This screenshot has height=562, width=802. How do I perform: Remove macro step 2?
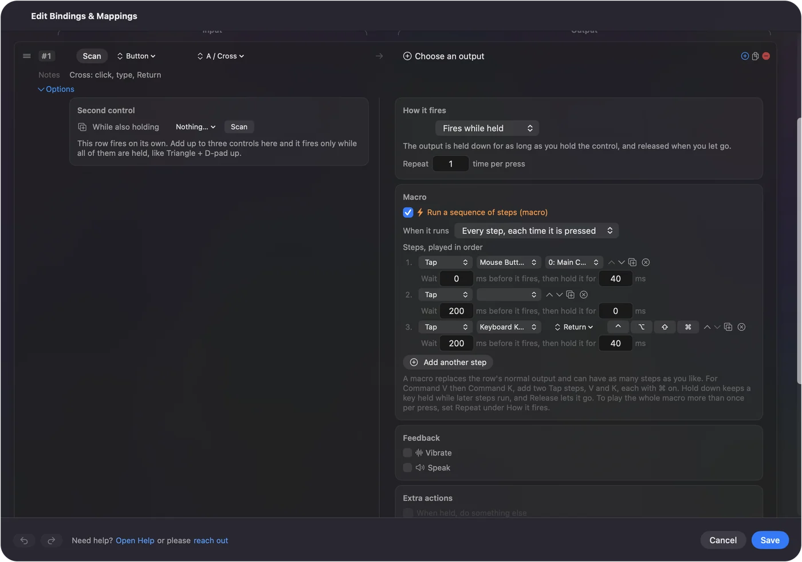[x=584, y=294]
